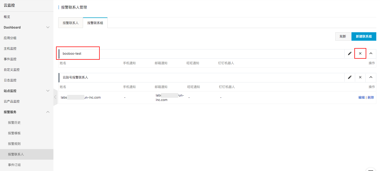Viewport: 380px width, 171px height.
Task: Expand the Dashboard menu section
Action: coord(48,27)
